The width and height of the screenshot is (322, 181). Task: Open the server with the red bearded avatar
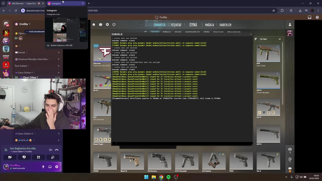pos(6,65)
